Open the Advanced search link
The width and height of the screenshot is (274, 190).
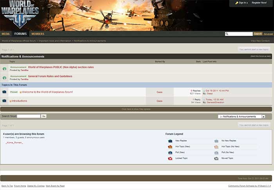pos(268,34)
